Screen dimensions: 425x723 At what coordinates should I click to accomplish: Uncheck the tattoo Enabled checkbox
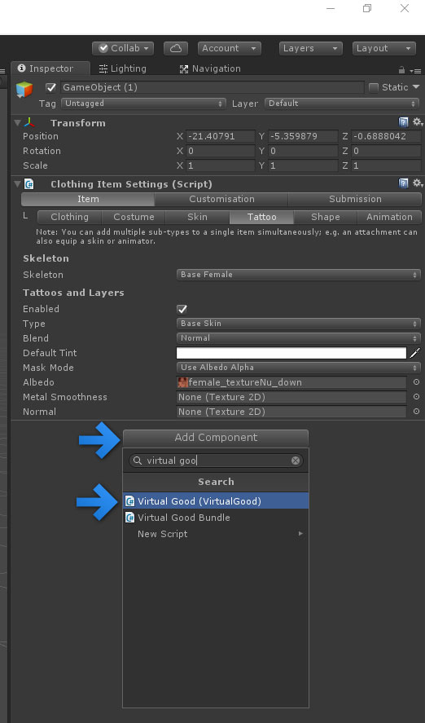coord(182,309)
